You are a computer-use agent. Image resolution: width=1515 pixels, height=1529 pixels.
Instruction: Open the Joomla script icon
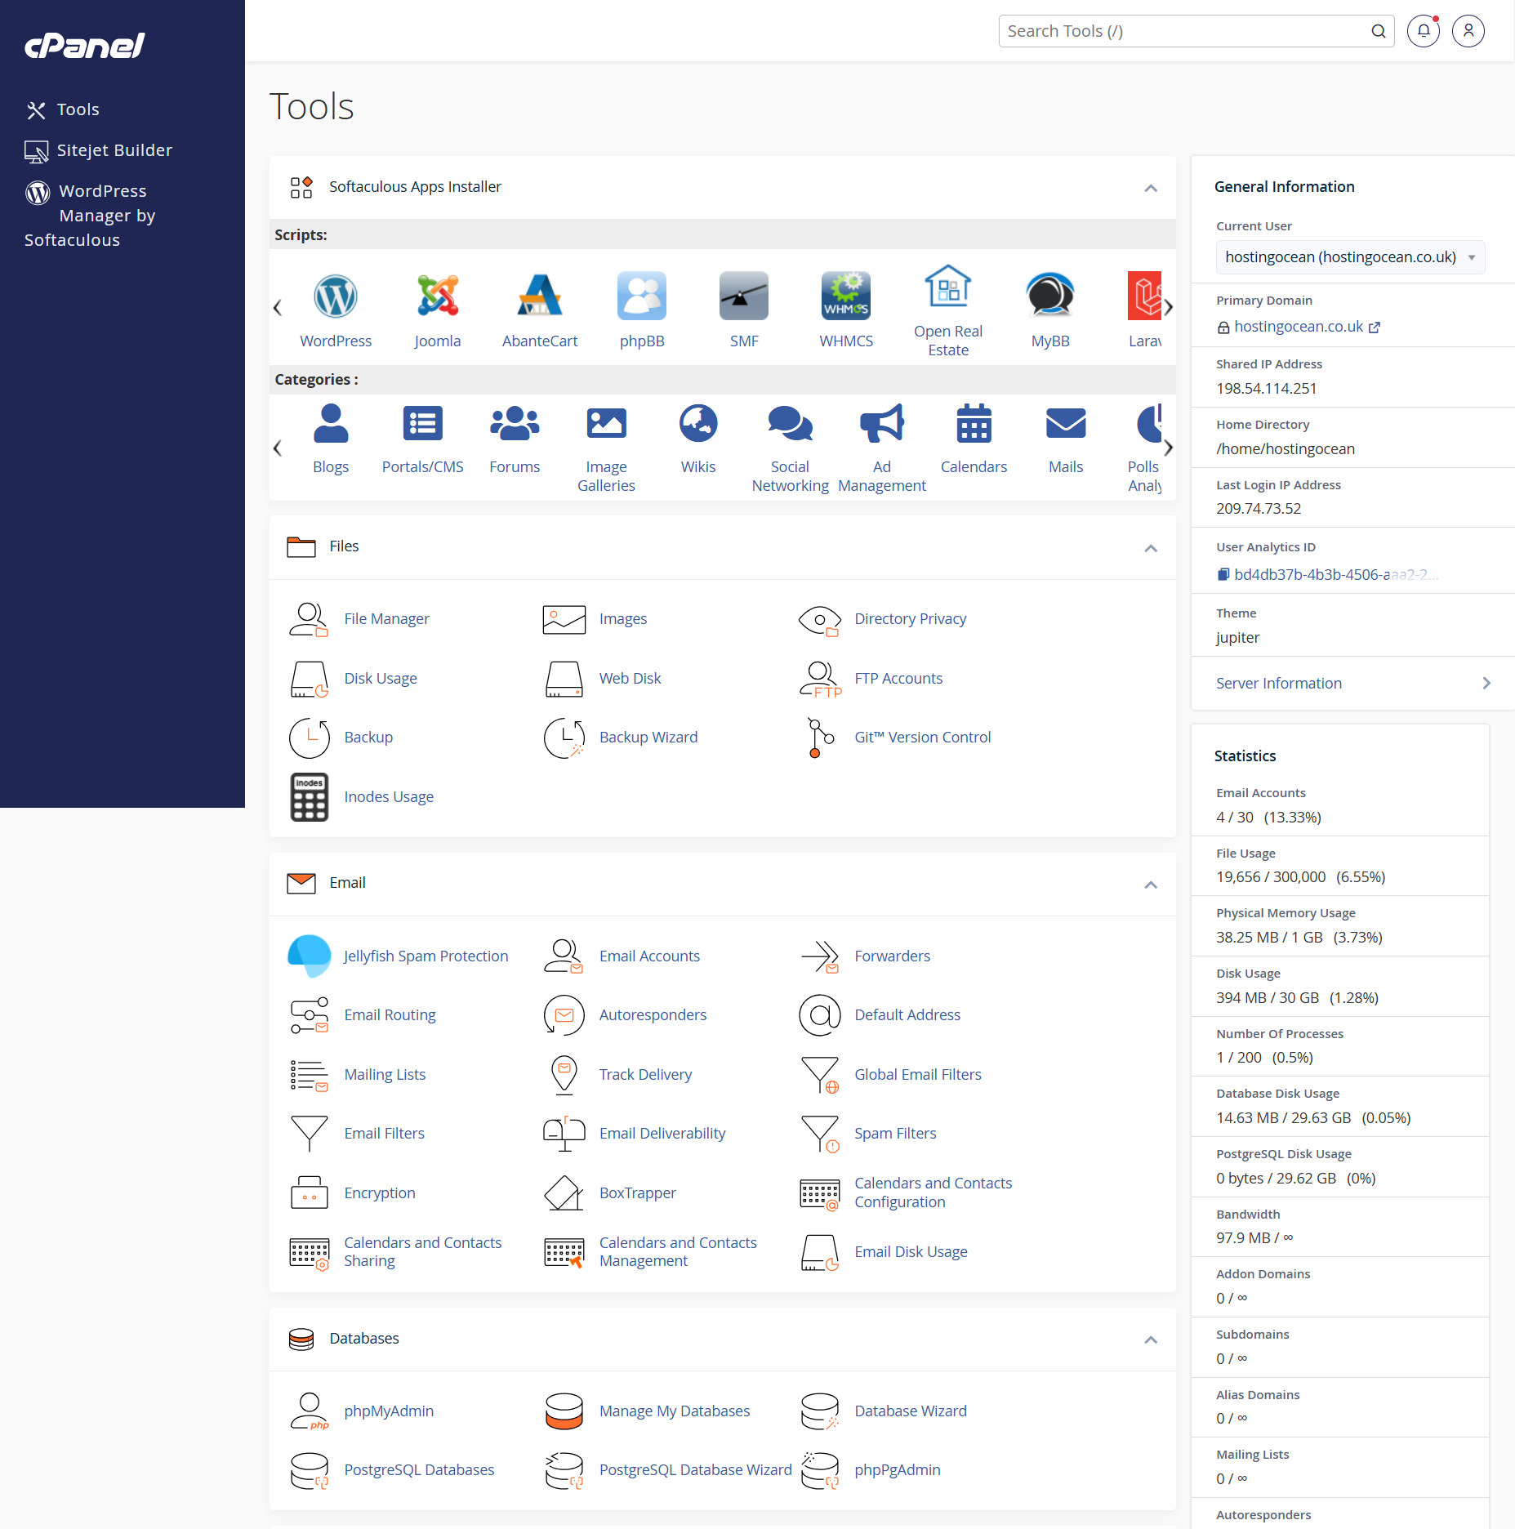437,296
